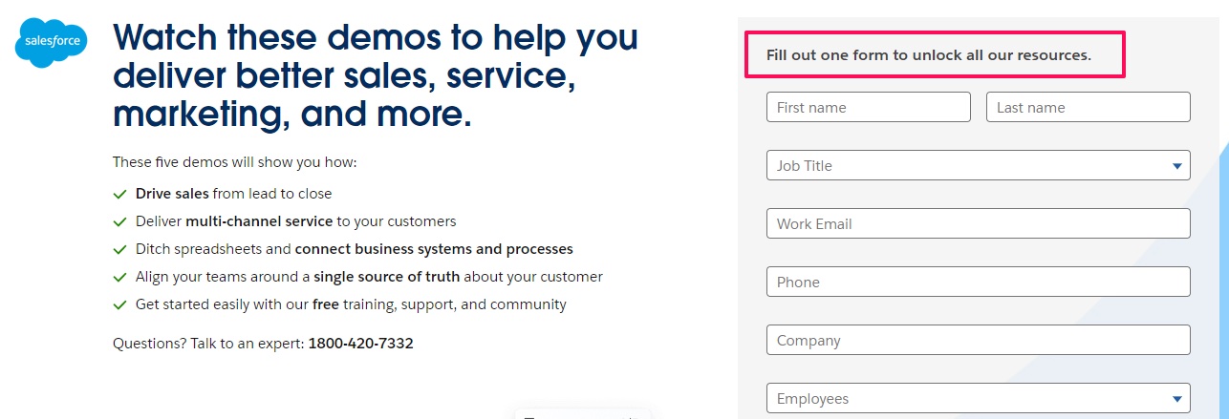Image resolution: width=1229 pixels, height=419 pixels.
Task: Click the checkmark beside multi-channel service
Action: pyautogui.click(x=119, y=221)
